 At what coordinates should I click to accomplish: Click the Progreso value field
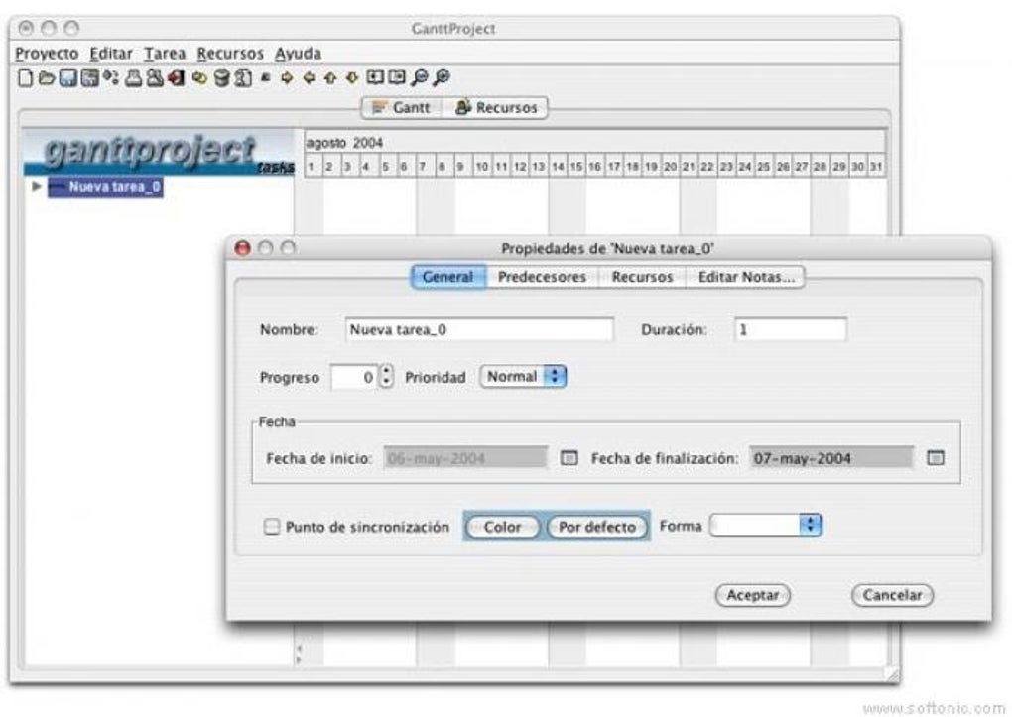(x=354, y=377)
